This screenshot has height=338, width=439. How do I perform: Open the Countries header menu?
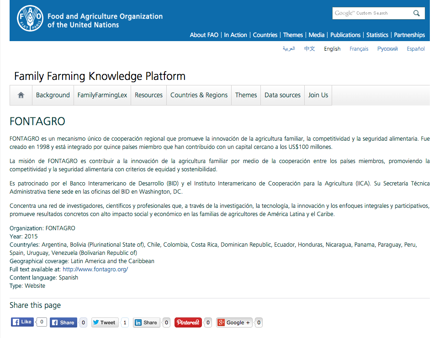[x=265, y=35]
